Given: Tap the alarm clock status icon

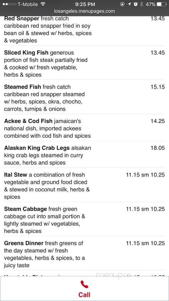Looking at the screenshot, I should (x=136, y=4).
